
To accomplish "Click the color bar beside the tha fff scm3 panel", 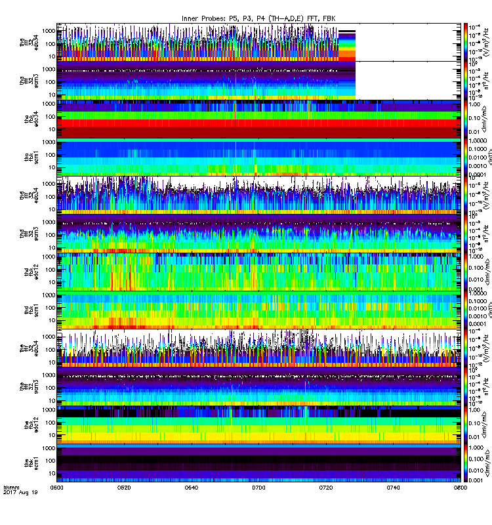I will (466, 81).
